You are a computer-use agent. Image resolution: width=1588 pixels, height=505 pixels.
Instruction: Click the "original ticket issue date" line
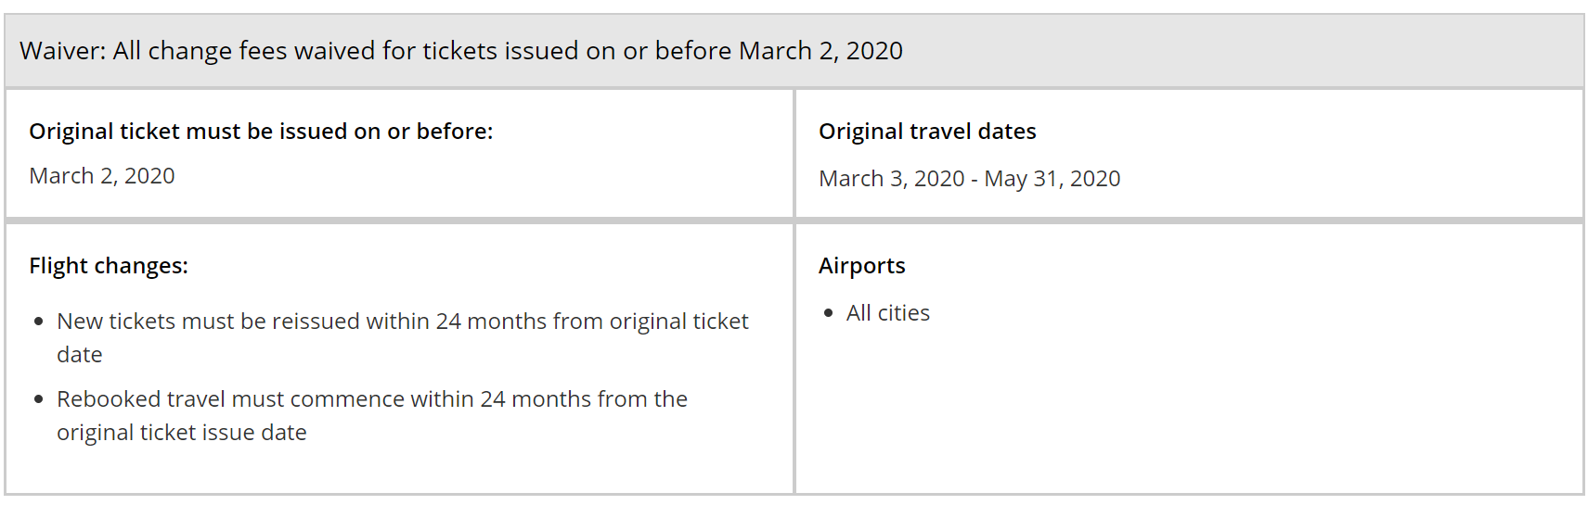pos(182,433)
